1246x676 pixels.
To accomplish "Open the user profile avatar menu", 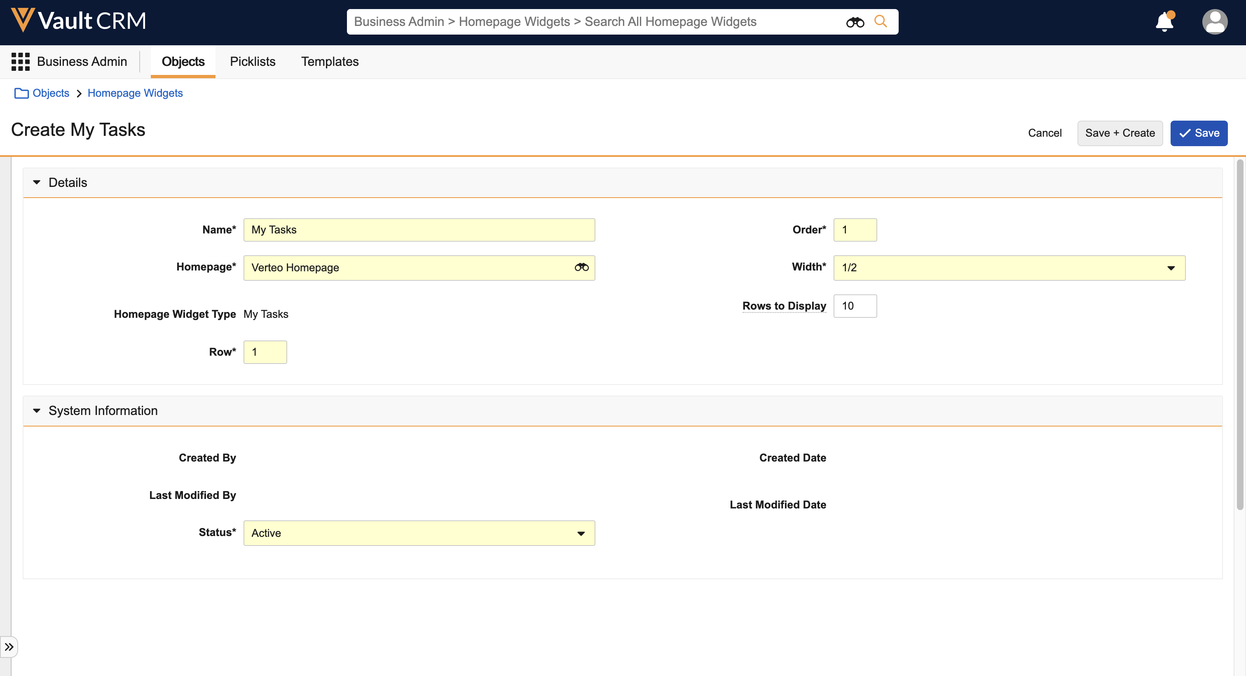I will (x=1214, y=22).
